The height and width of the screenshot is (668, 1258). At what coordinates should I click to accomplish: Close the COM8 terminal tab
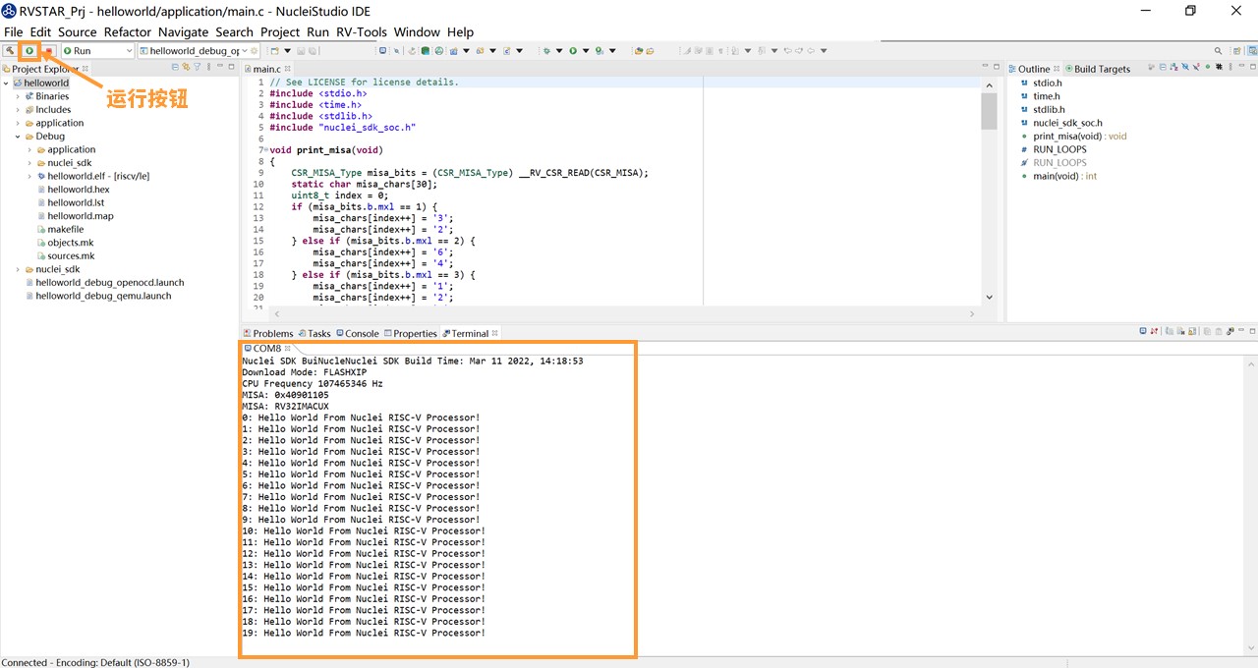click(x=289, y=349)
